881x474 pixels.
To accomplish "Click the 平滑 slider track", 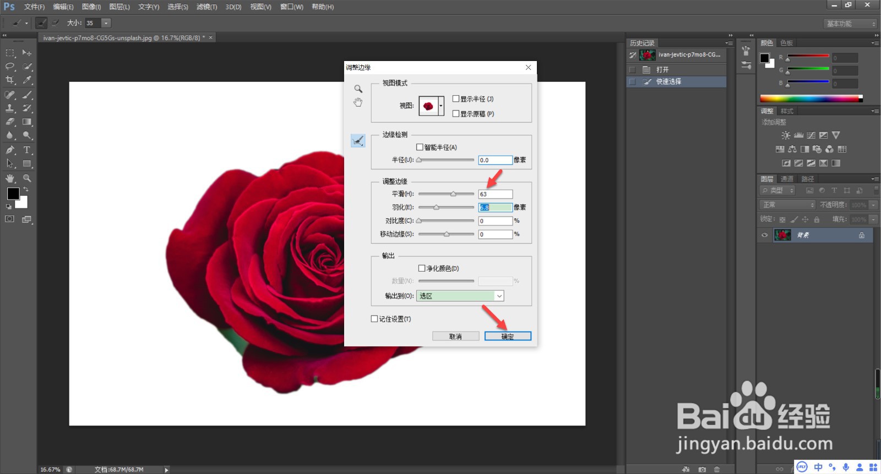I will [446, 194].
